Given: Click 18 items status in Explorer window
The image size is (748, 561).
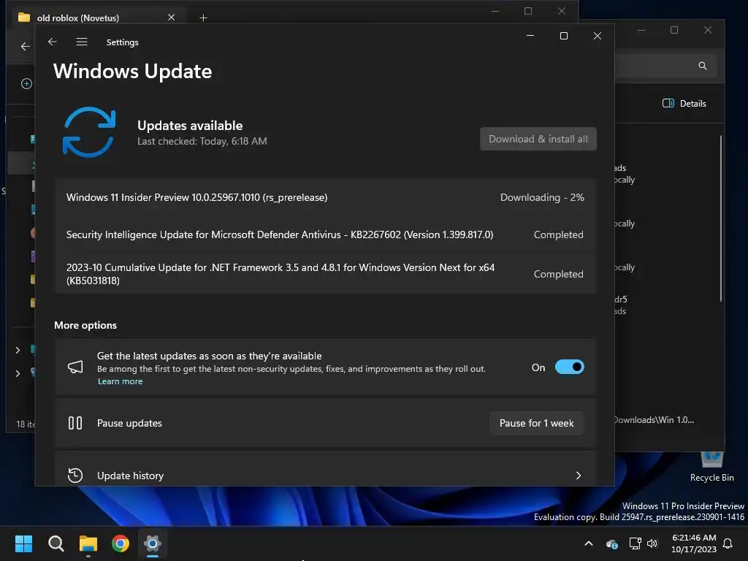Looking at the screenshot, I should [26, 424].
